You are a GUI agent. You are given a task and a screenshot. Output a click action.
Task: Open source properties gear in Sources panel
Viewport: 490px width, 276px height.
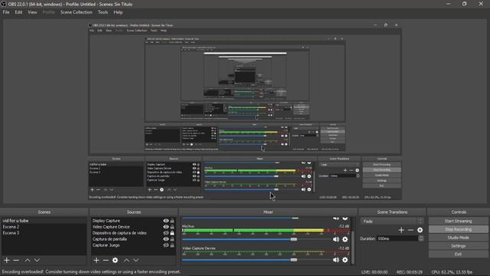[115, 261]
